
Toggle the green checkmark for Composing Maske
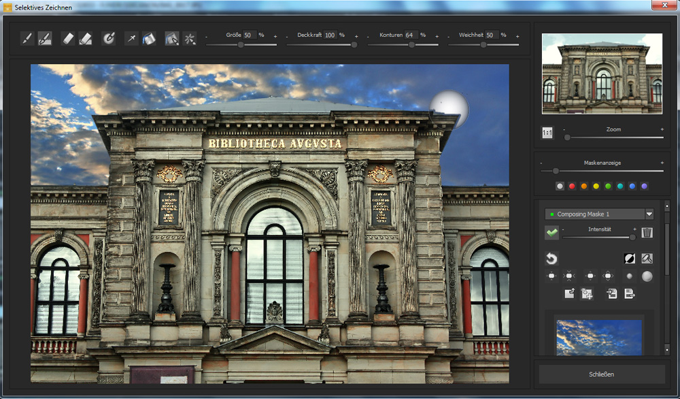click(551, 233)
